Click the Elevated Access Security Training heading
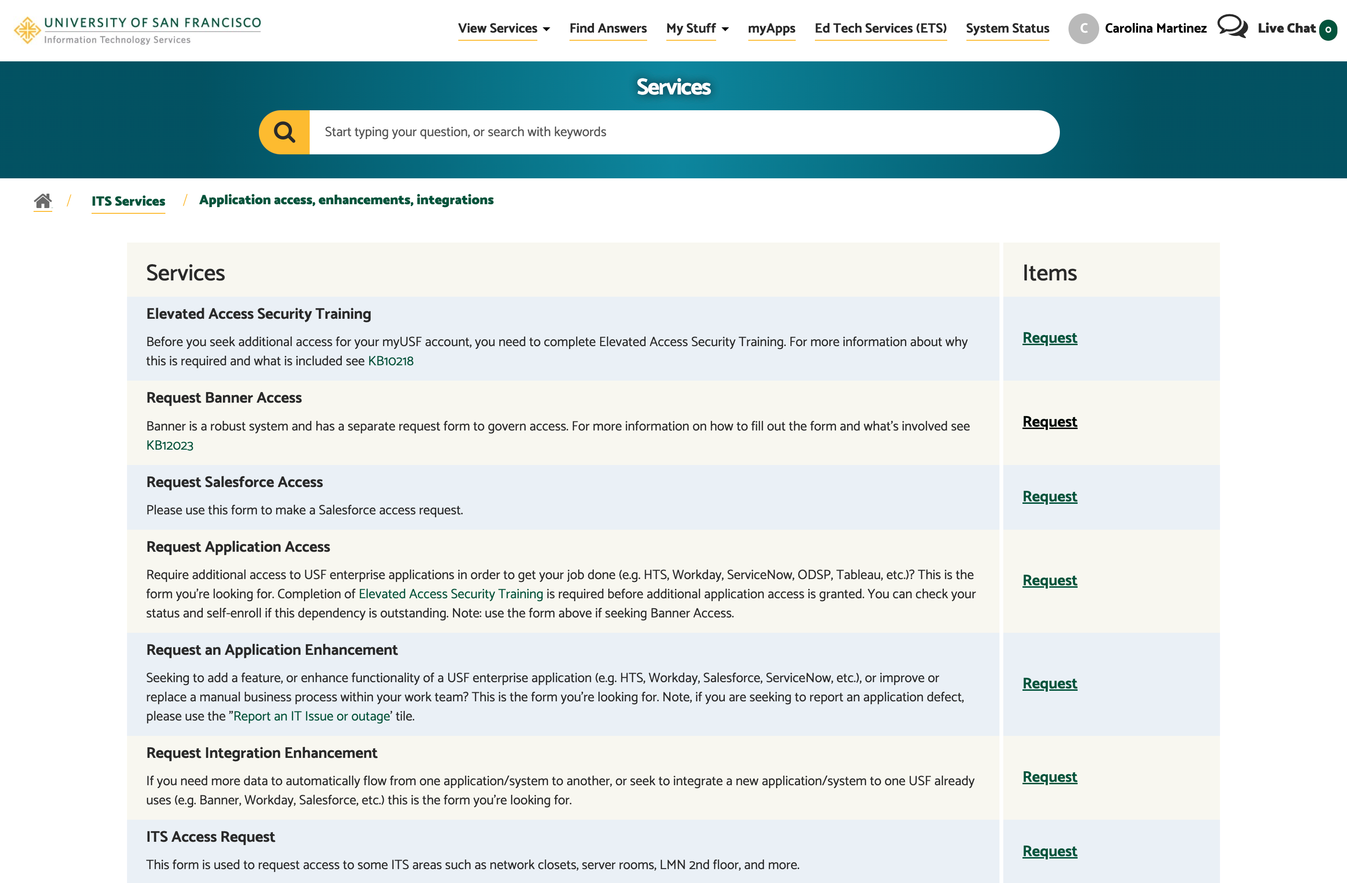This screenshot has height=883, width=1347. click(x=259, y=314)
